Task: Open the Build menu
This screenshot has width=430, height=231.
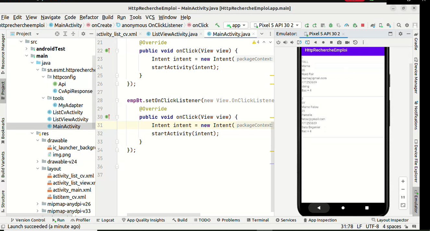Action: click(108, 17)
